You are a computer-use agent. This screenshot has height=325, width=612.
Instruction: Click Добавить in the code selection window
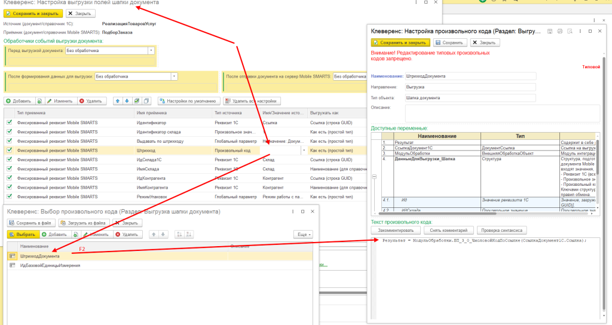55,234
